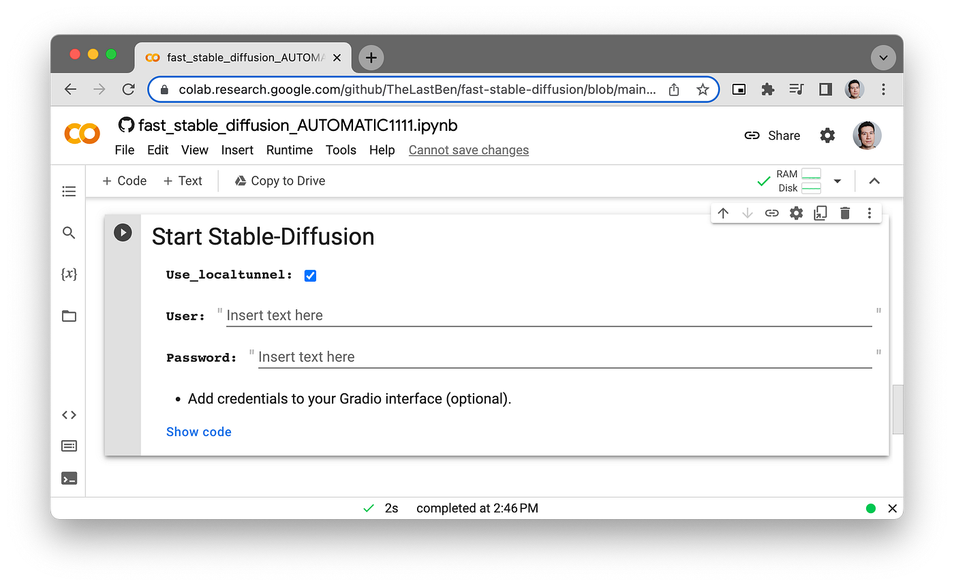Uncheck the Use_localtunnel checkbox

310,275
